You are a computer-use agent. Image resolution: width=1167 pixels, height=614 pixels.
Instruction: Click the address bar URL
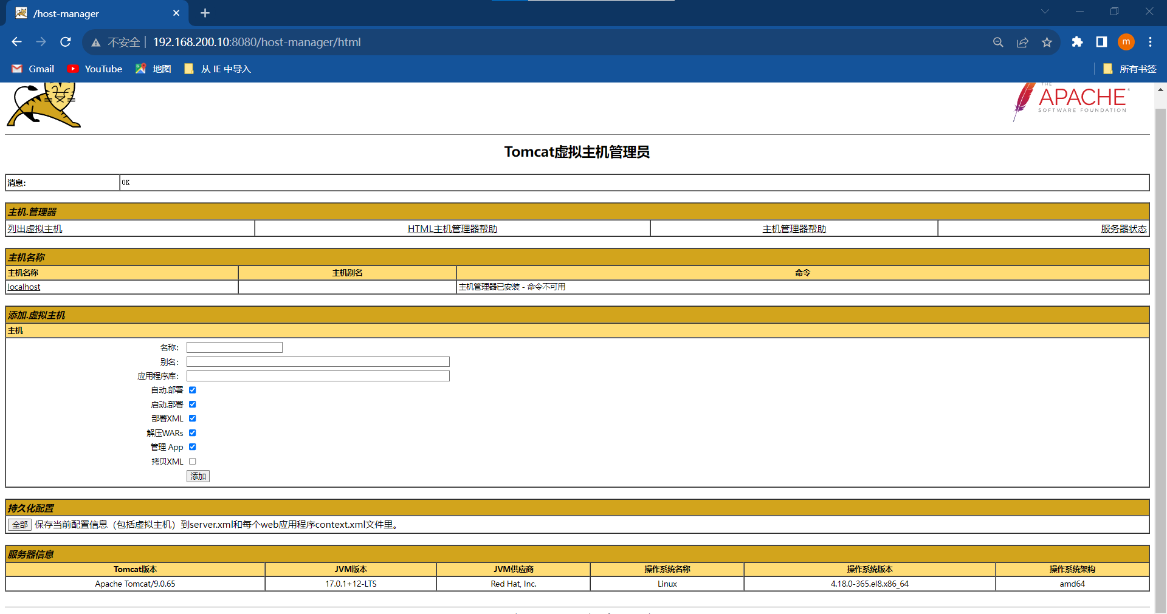[256, 42]
